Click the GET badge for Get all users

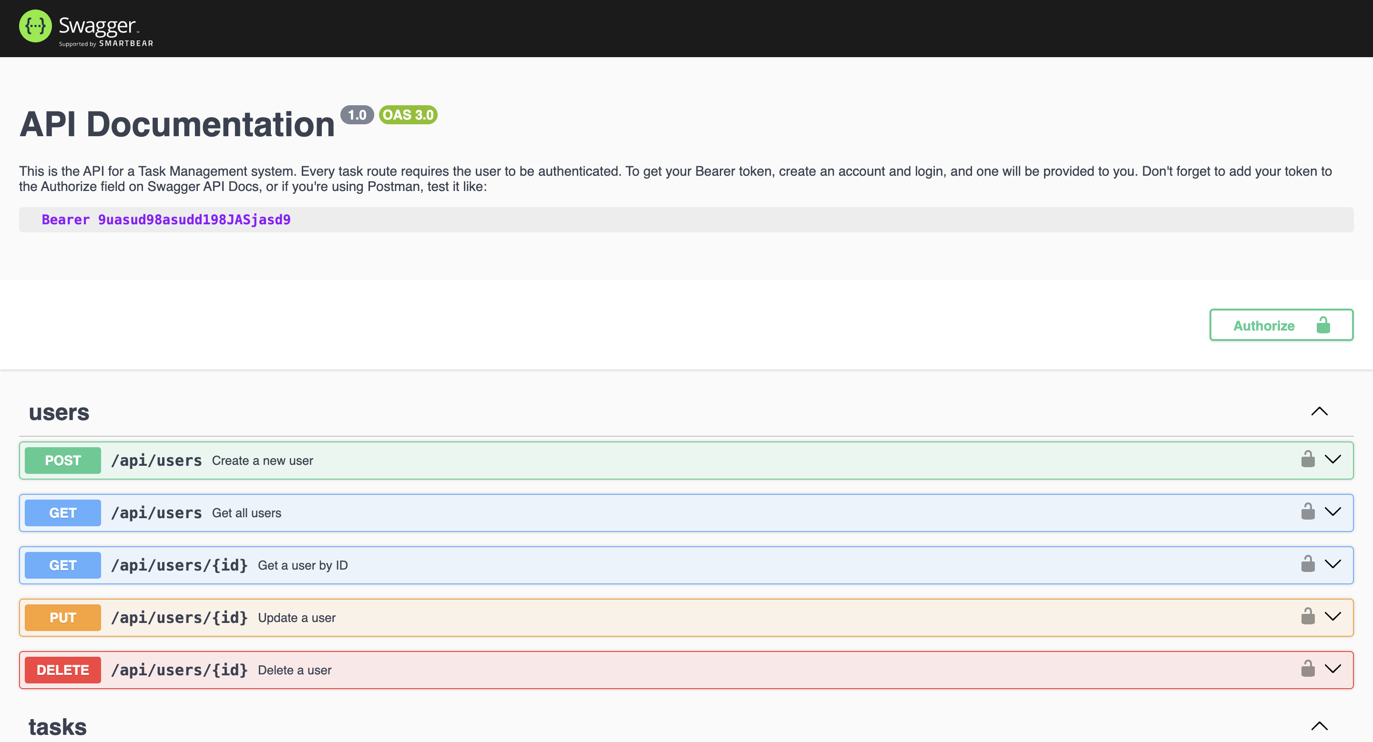(63, 512)
